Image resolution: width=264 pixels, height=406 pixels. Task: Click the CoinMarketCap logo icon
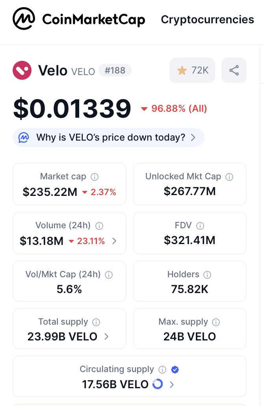coord(24,19)
